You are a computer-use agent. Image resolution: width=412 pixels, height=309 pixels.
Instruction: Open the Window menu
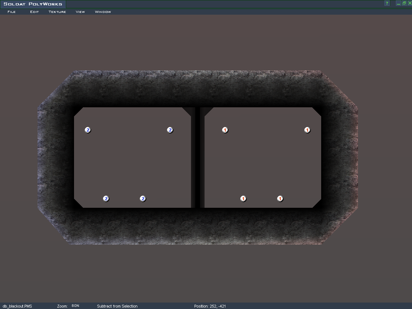point(103,12)
